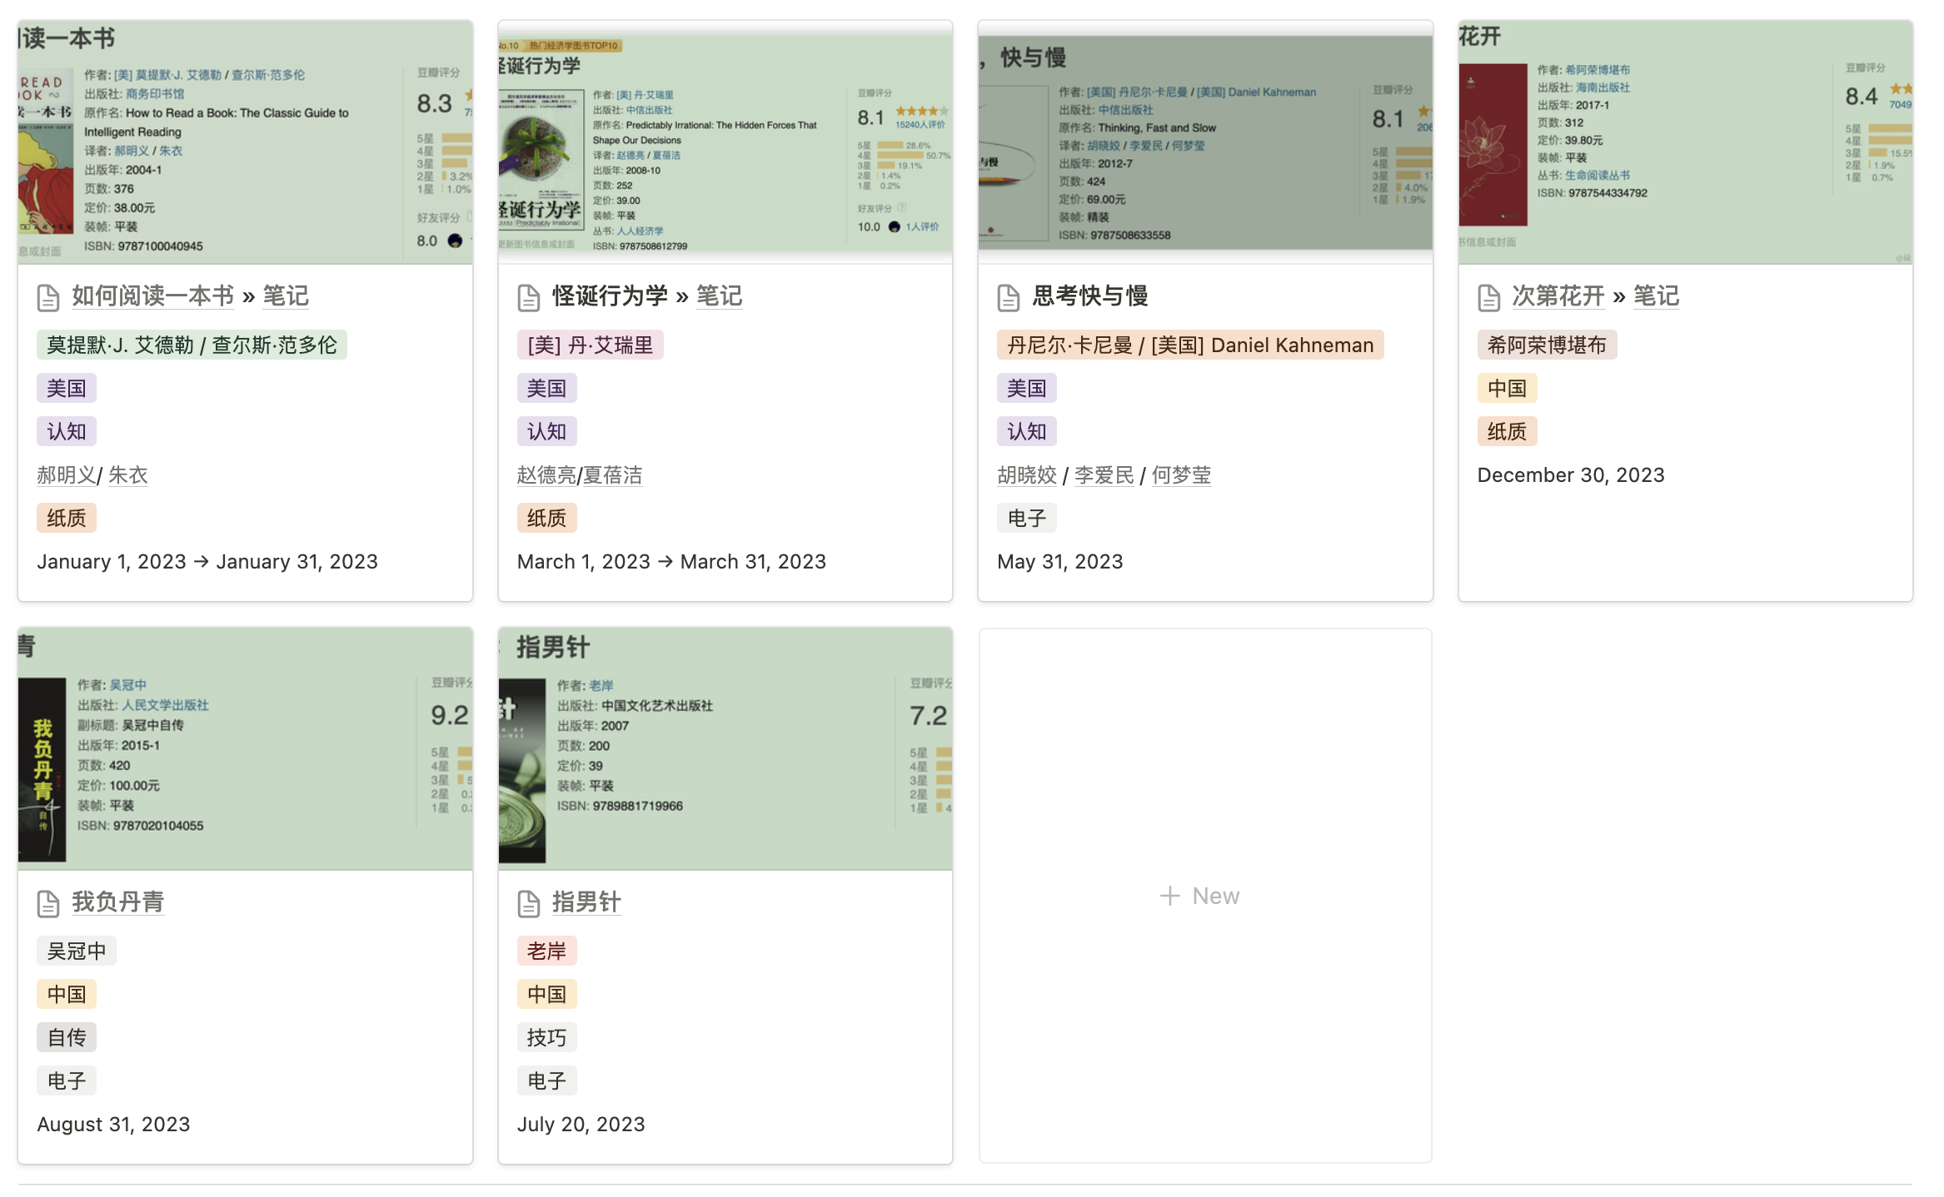This screenshot has height=1197, width=1944.
Task: Click page icon beside 思考快与慢 title
Action: [x=1008, y=297]
